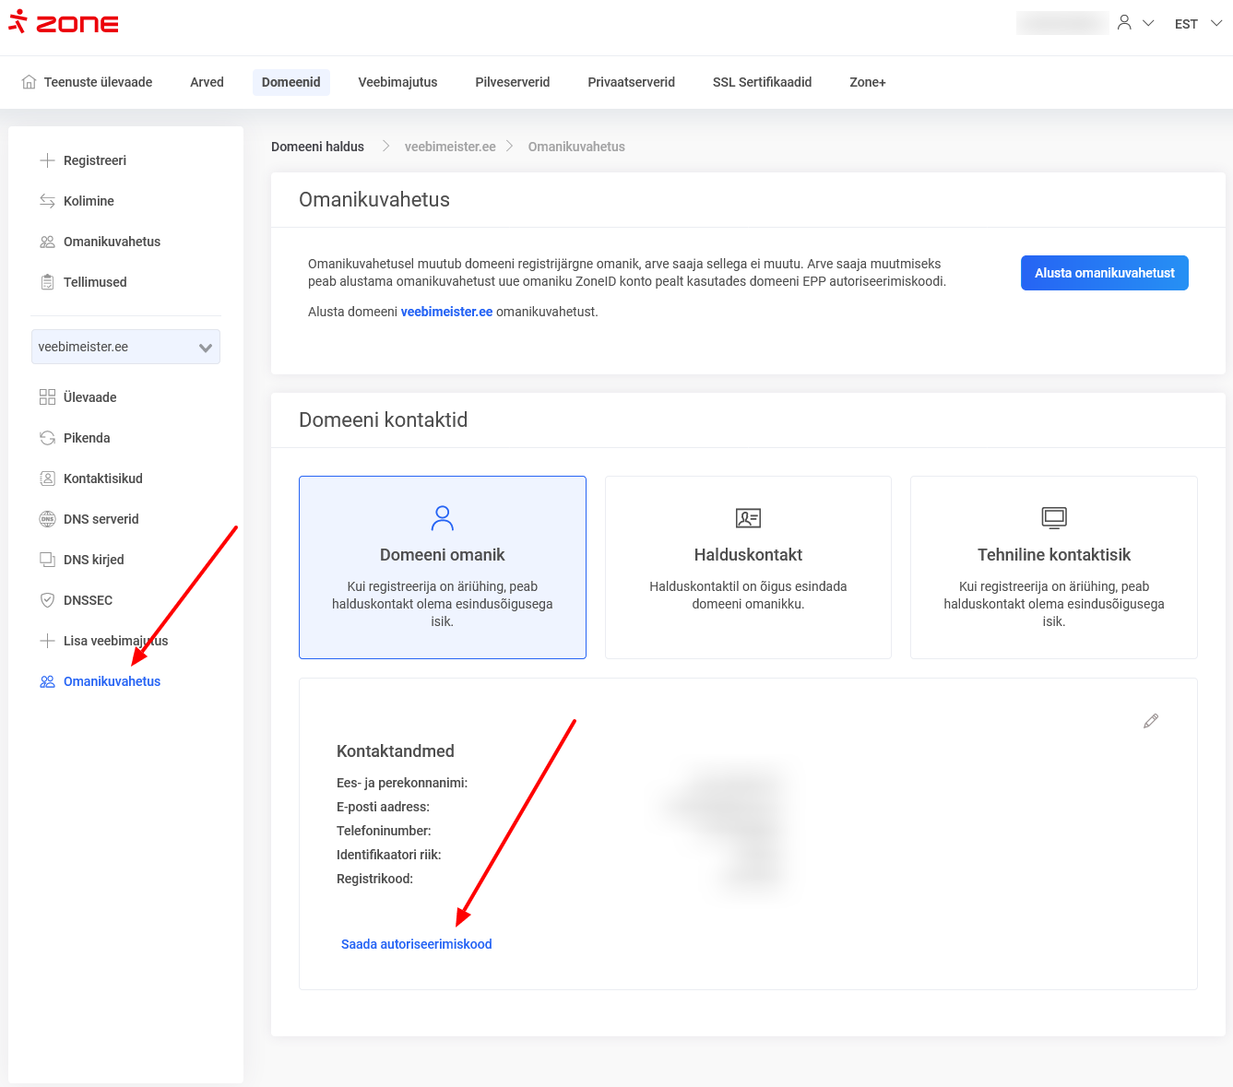Image resolution: width=1233 pixels, height=1087 pixels.
Task: Click the DNS serverid globe icon
Action: (x=47, y=519)
